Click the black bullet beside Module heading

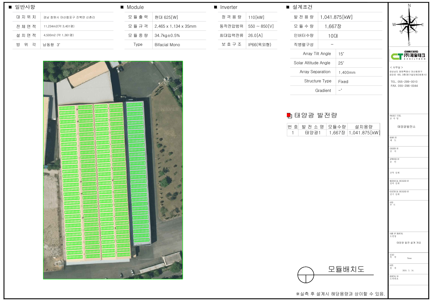click(122, 7)
